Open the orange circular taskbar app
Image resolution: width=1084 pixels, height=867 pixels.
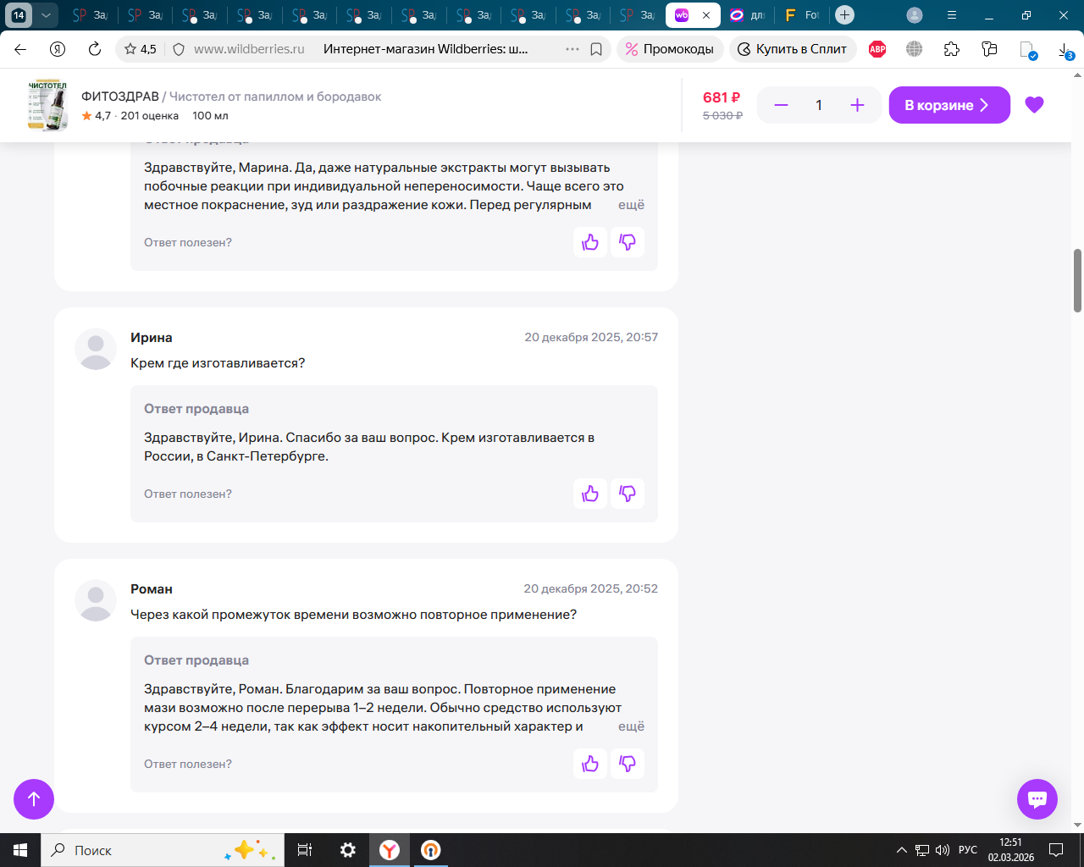point(430,850)
